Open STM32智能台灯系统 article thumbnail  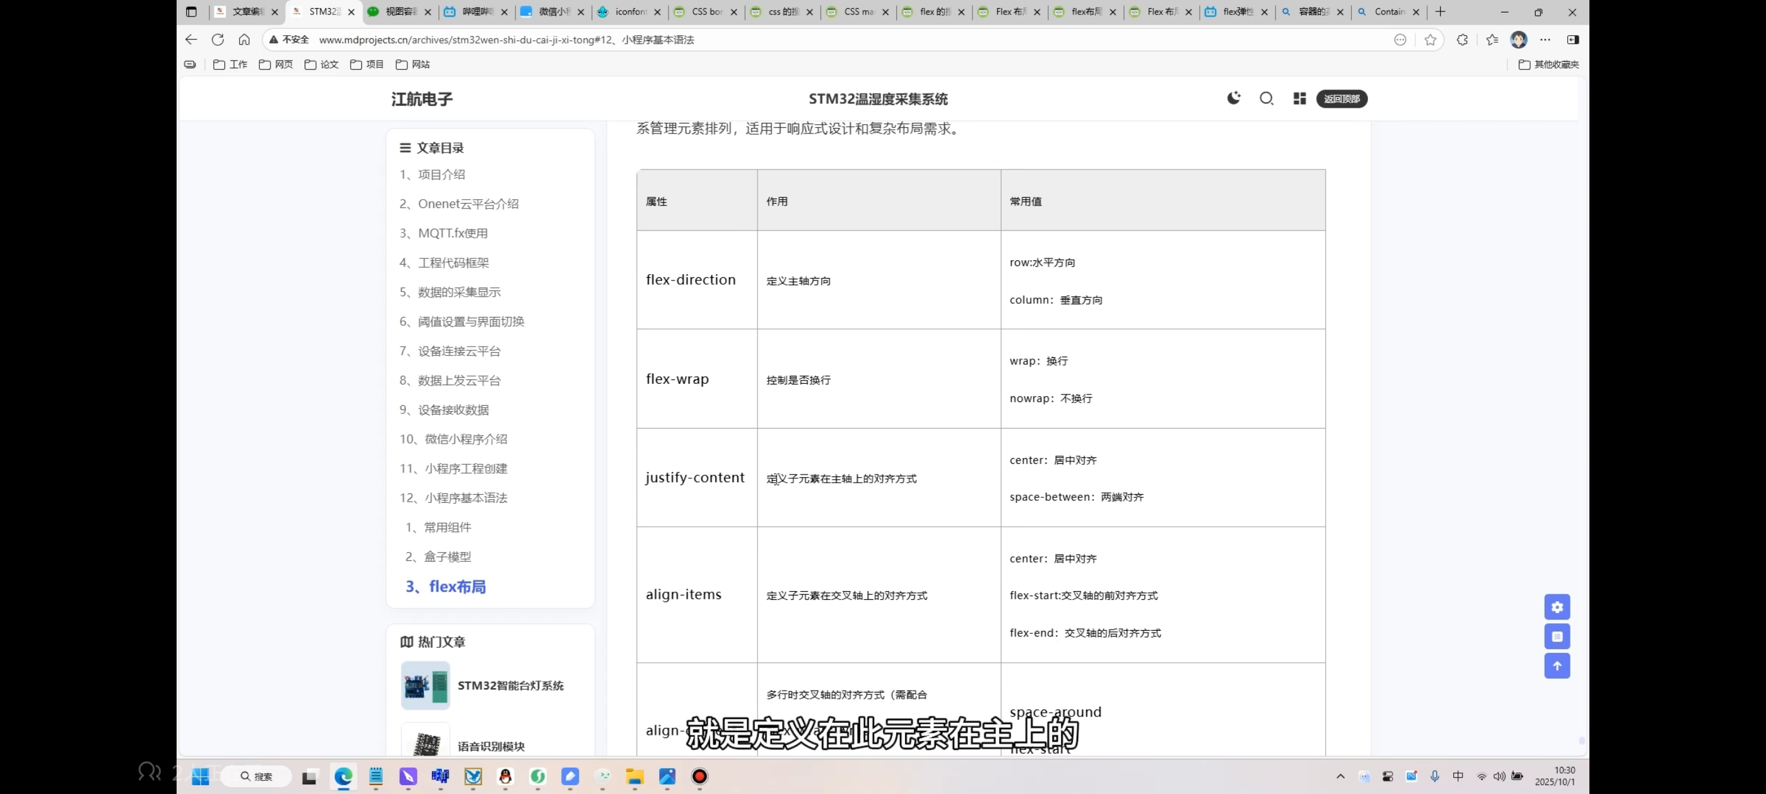pyautogui.click(x=425, y=685)
